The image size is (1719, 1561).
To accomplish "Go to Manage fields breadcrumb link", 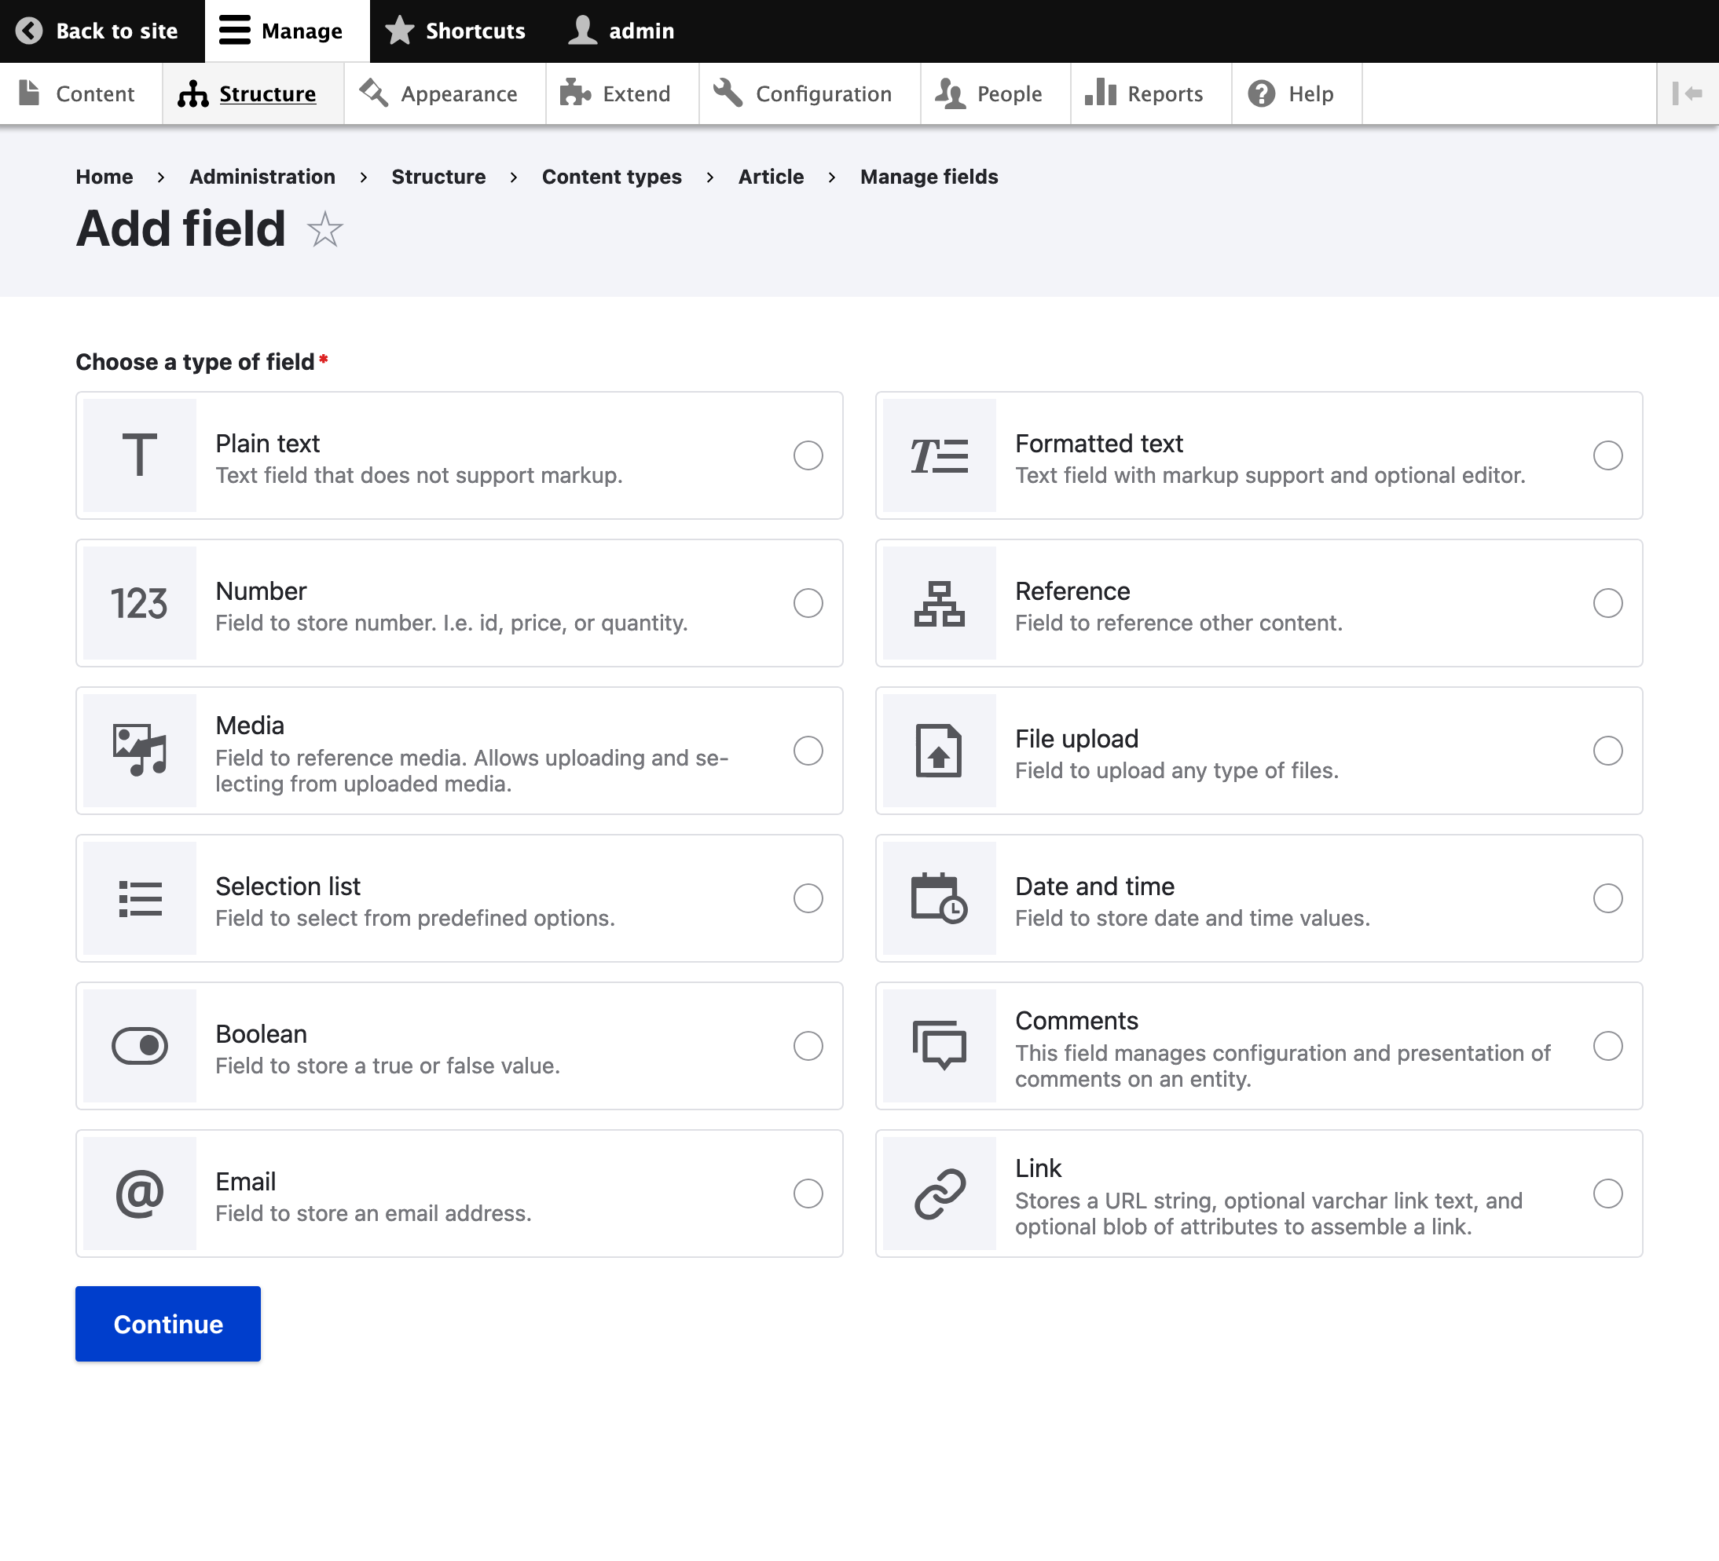I will [929, 177].
